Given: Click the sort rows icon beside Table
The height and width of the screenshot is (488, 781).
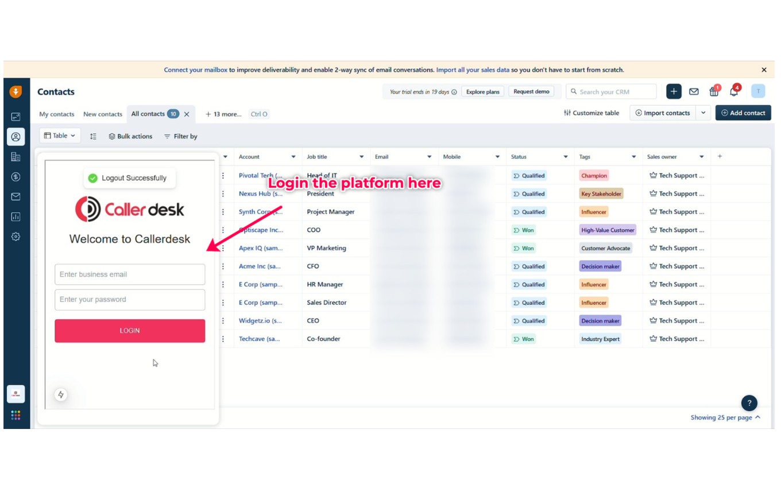Looking at the screenshot, I should [93, 136].
